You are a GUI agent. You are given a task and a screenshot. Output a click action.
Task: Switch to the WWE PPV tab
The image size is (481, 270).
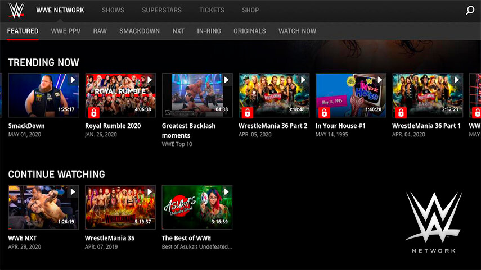pyautogui.click(x=66, y=31)
